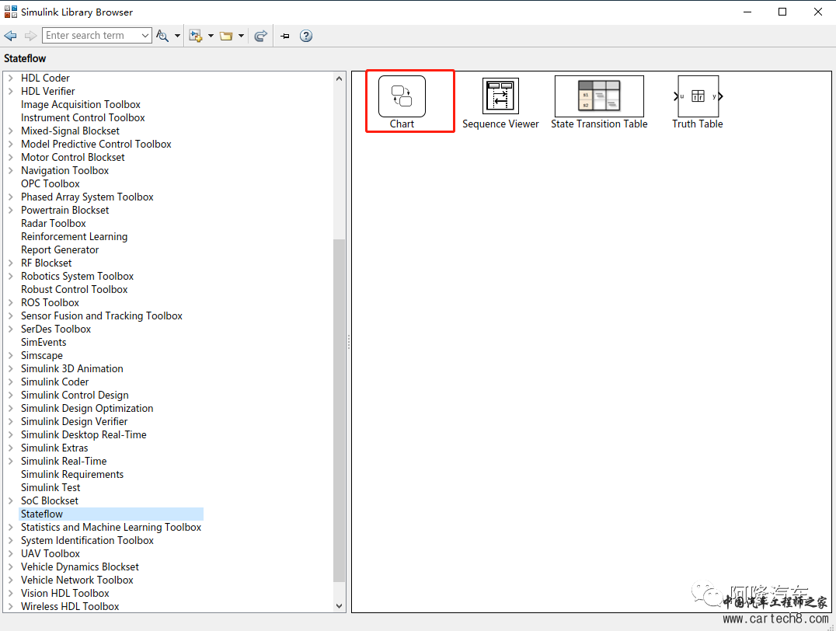Expand the Model Predictive Control Toolbox node

11,144
